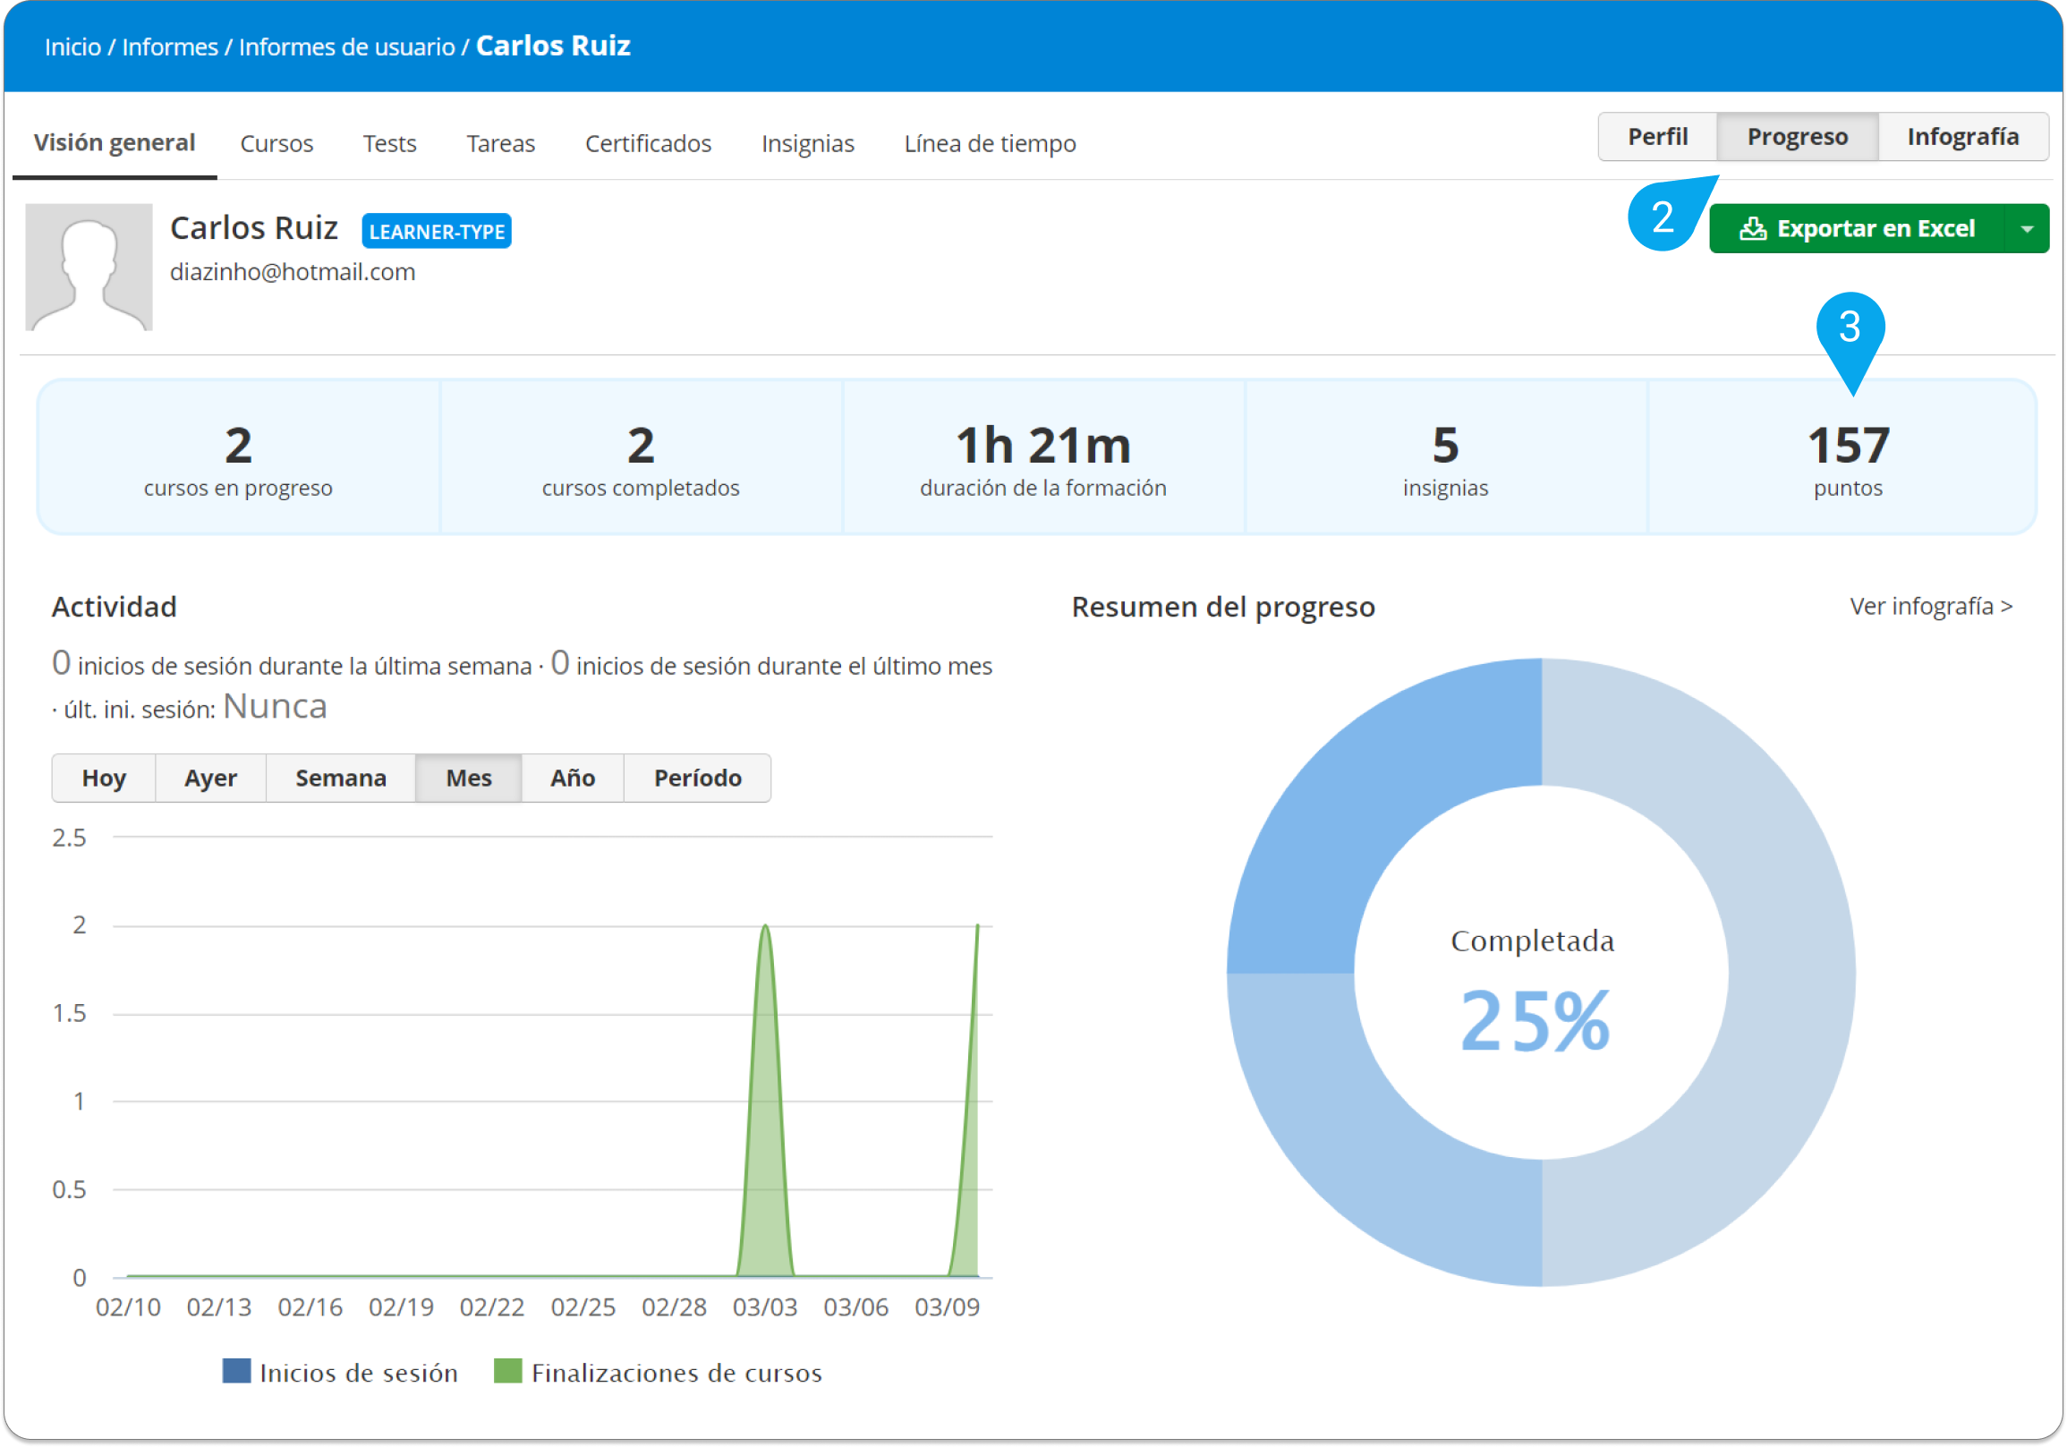
Task: Open the export dropdown arrow
Action: [2028, 229]
